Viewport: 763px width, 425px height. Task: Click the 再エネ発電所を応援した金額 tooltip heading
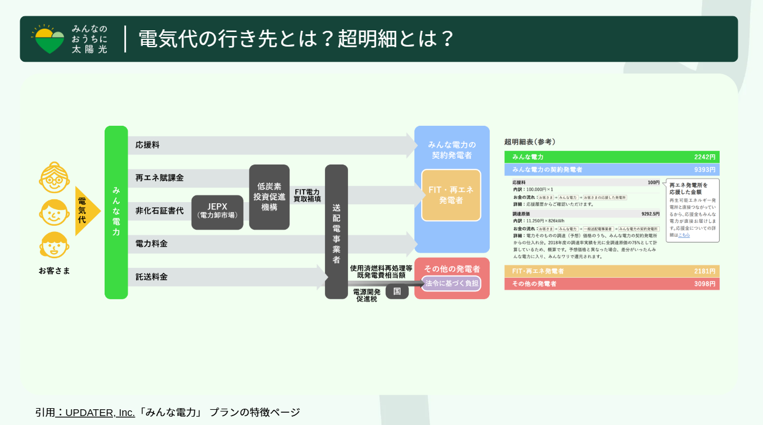click(x=689, y=188)
